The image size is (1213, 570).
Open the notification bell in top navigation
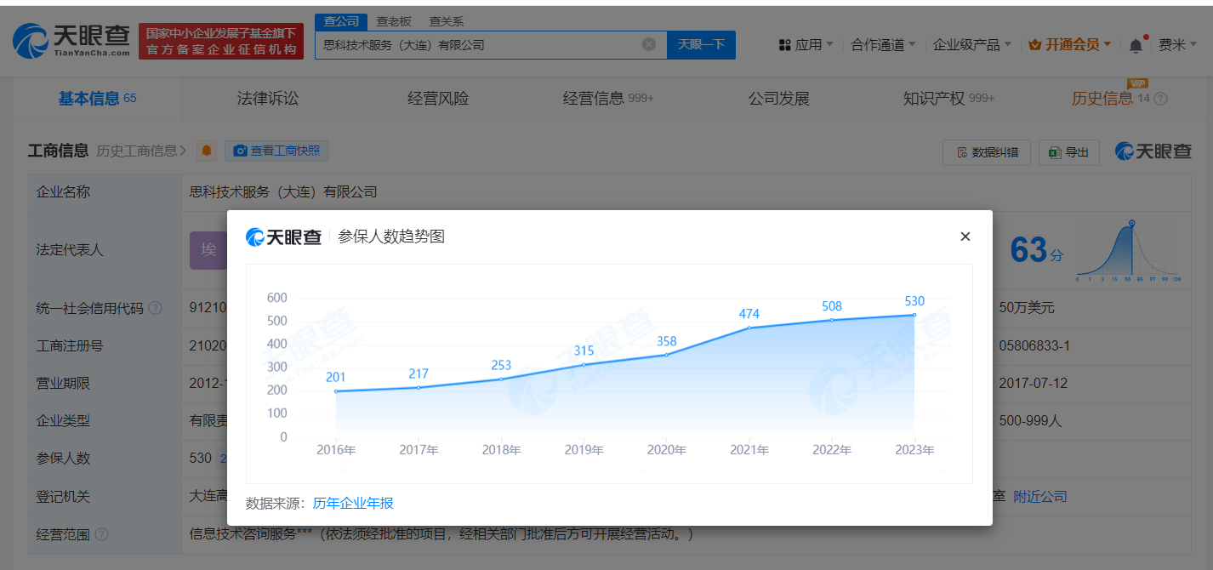1136,44
